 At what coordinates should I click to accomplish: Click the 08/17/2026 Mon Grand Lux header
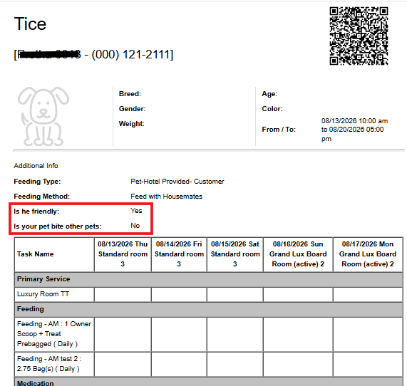pos(368,254)
